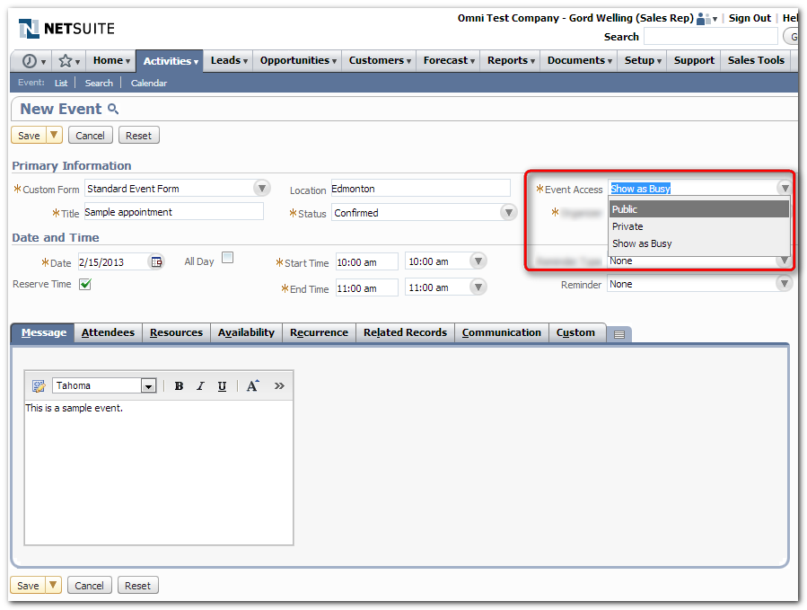Click into the message body text area
Image resolution: width=807 pixels, height=610 pixels.
pos(159,473)
